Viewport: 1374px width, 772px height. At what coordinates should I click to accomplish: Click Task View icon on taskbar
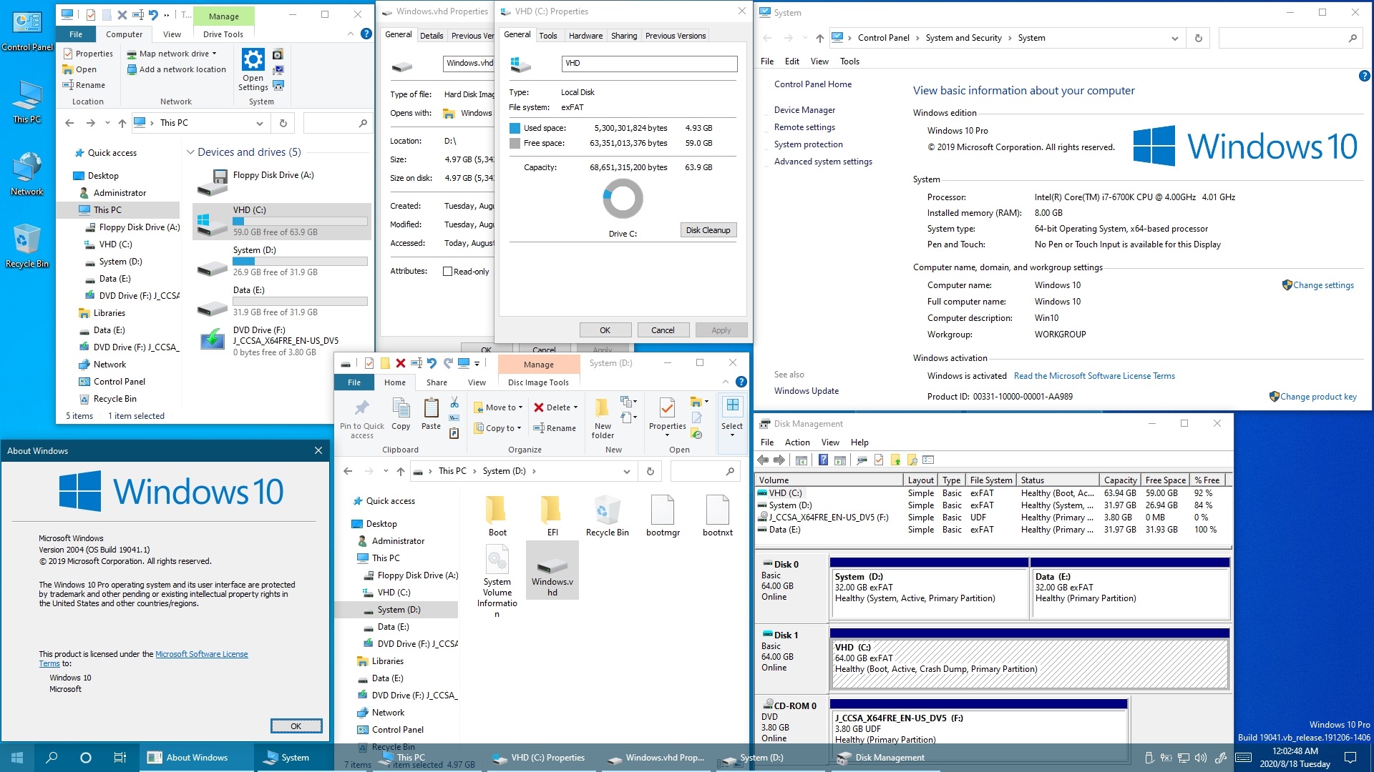120,758
